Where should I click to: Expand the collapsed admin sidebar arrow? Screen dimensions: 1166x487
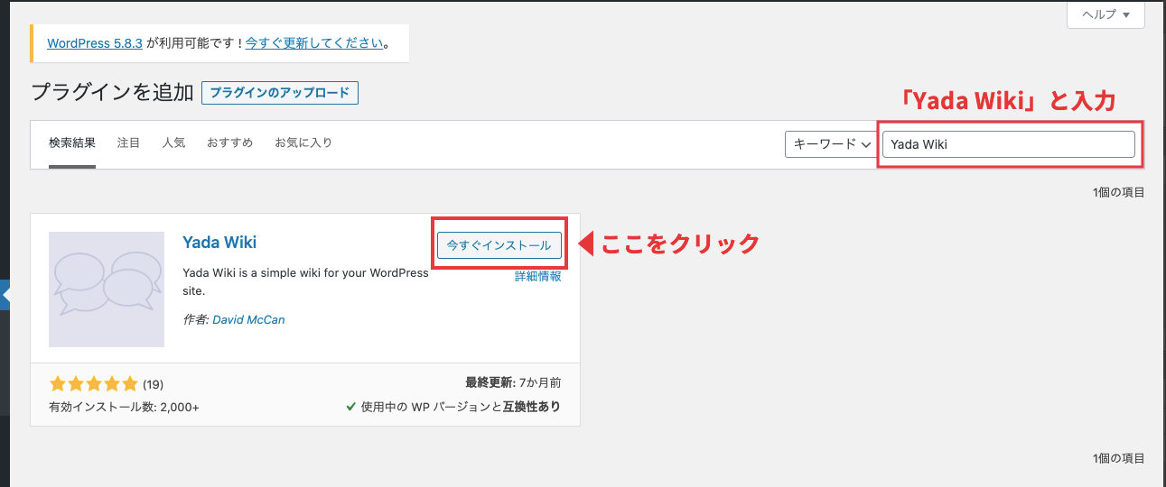coord(5,295)
